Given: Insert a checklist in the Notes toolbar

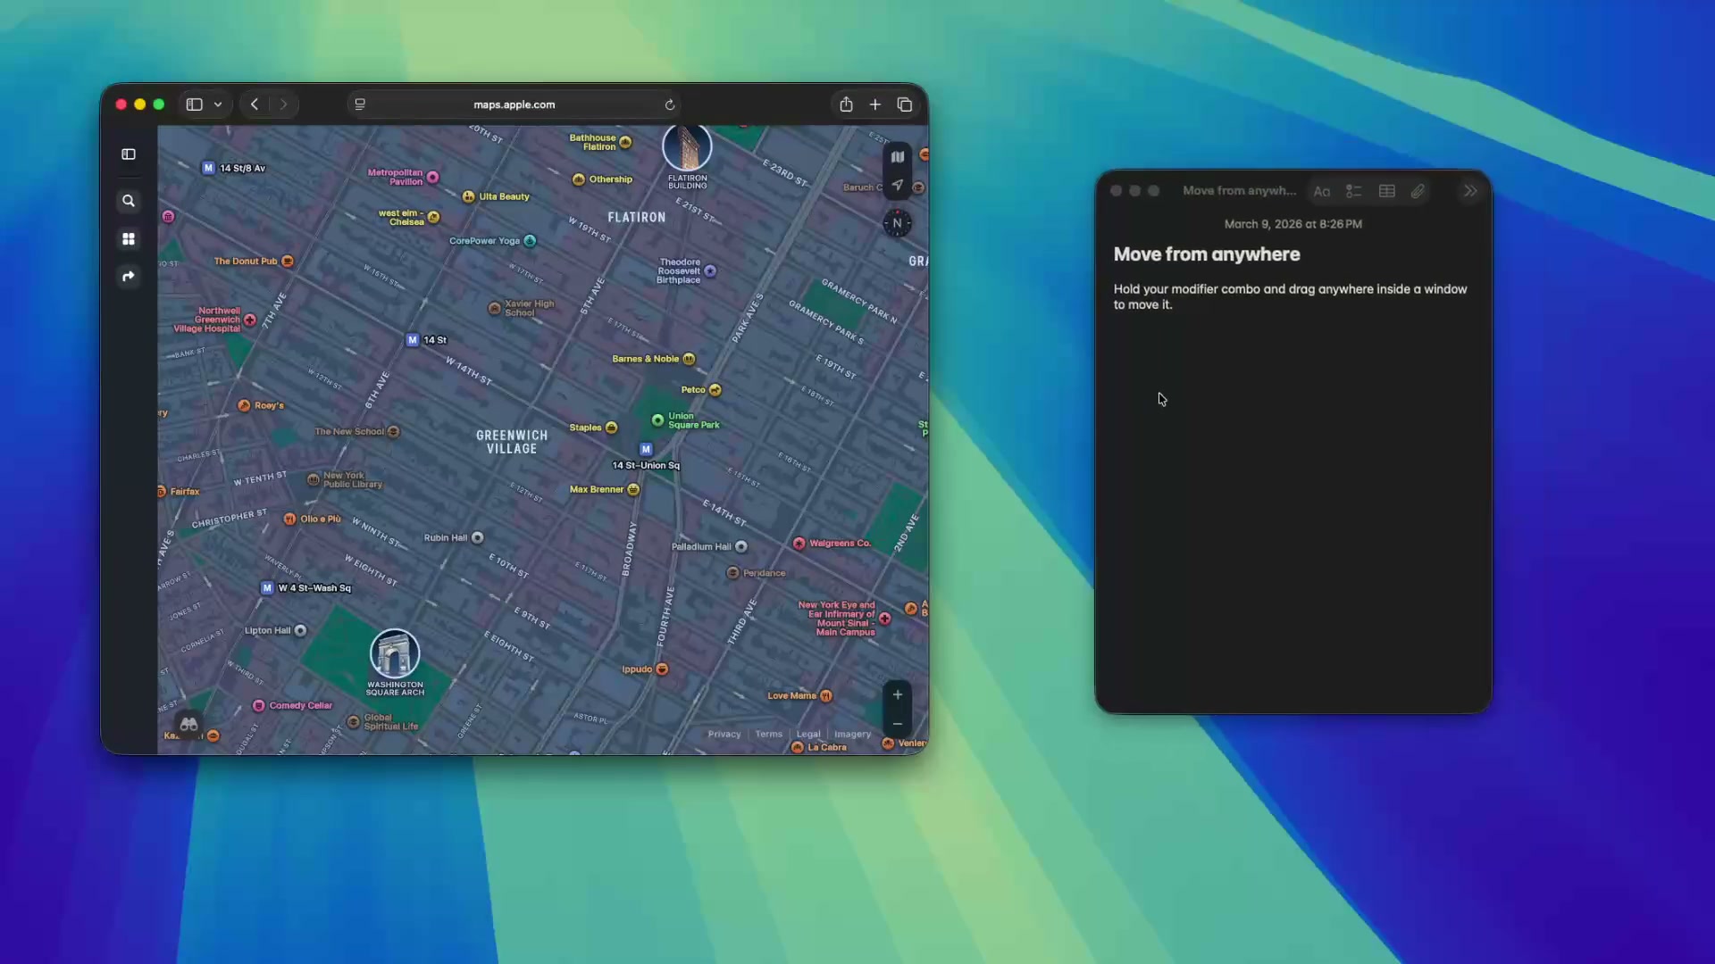Looking at the screenshot, I should tap(1352, 190).
